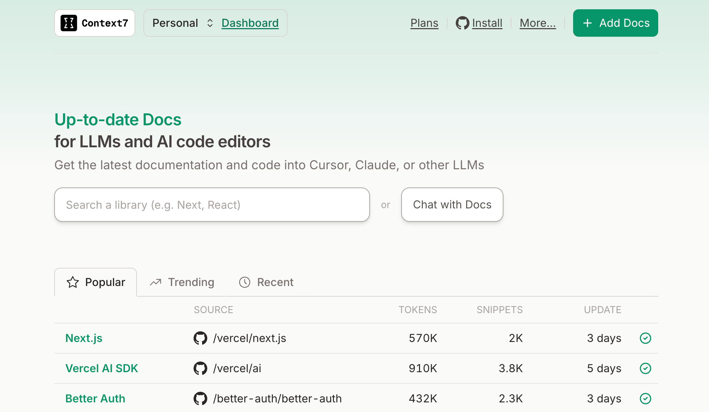Click the plus icon in Add Docs
Image resolution: width=709 pixels, height=412 pixels.
point(588,23)
